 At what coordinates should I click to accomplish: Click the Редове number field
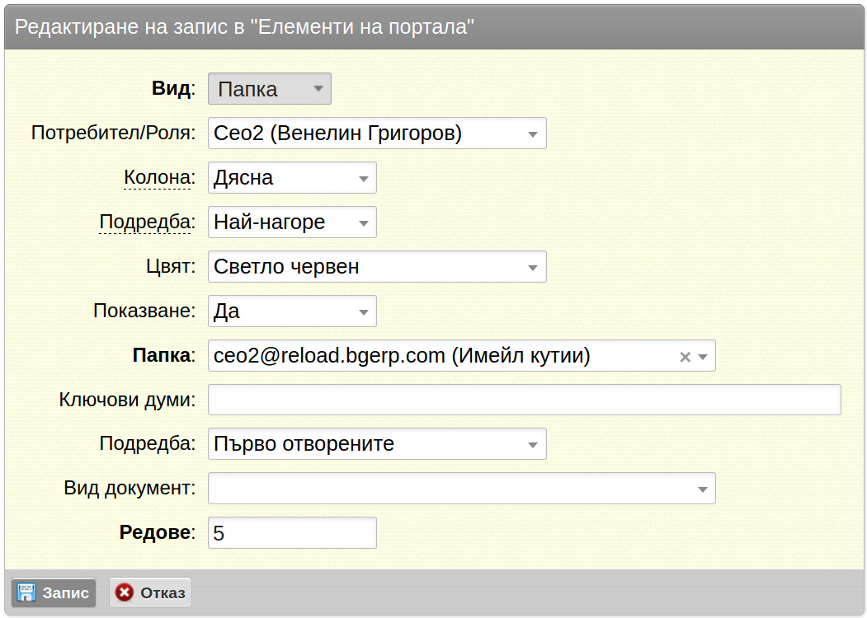[x=292, y=533]
